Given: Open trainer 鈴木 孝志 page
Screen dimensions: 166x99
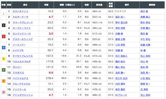Looking at the screenshot, I should tap(145, 23).
